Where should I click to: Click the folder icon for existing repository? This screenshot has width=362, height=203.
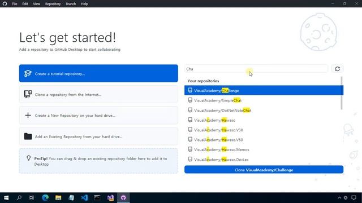(x=28, y=136)
